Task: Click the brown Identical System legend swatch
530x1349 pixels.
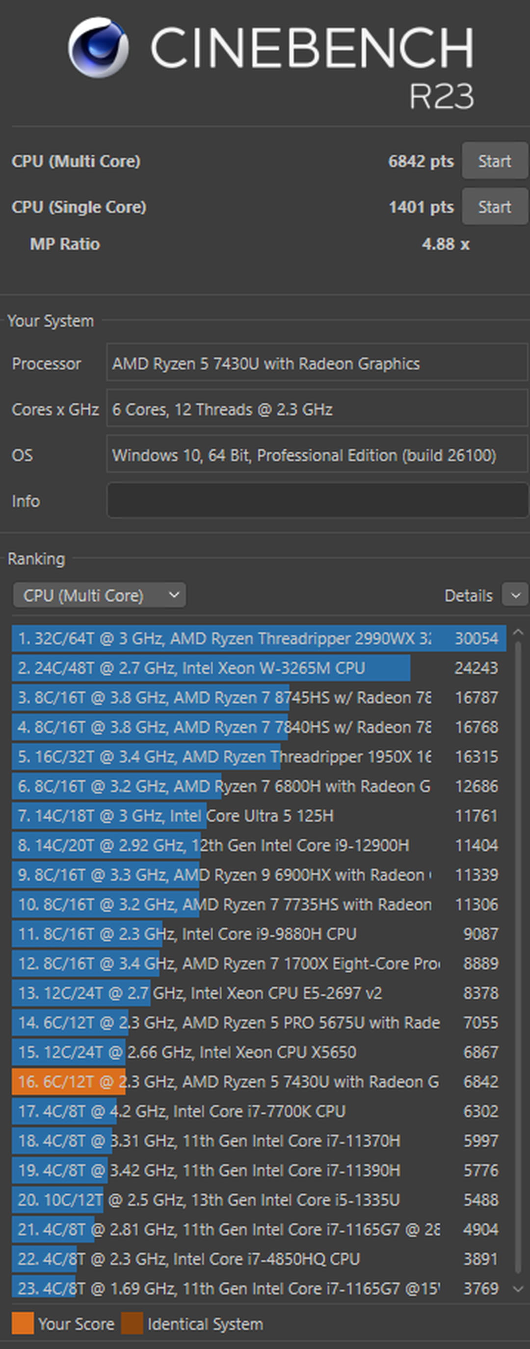Action: tap(132, 1323)
